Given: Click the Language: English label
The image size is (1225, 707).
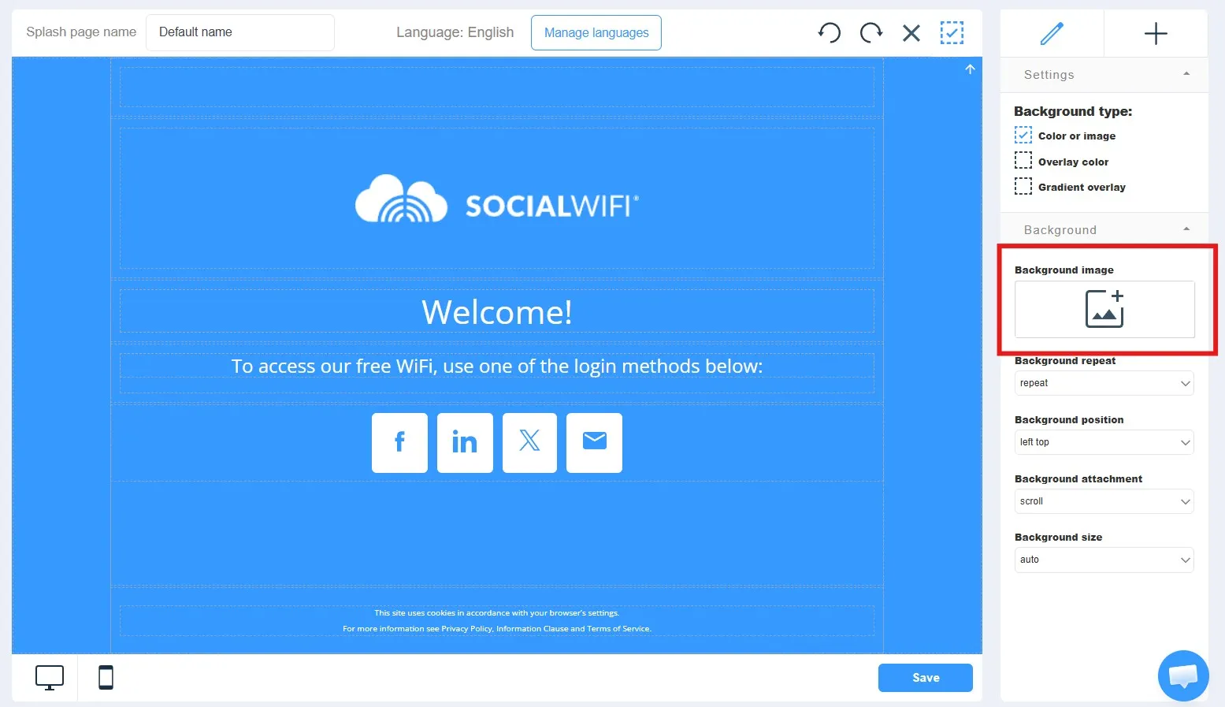Looking at the screenshot, I should coord(455,32).
